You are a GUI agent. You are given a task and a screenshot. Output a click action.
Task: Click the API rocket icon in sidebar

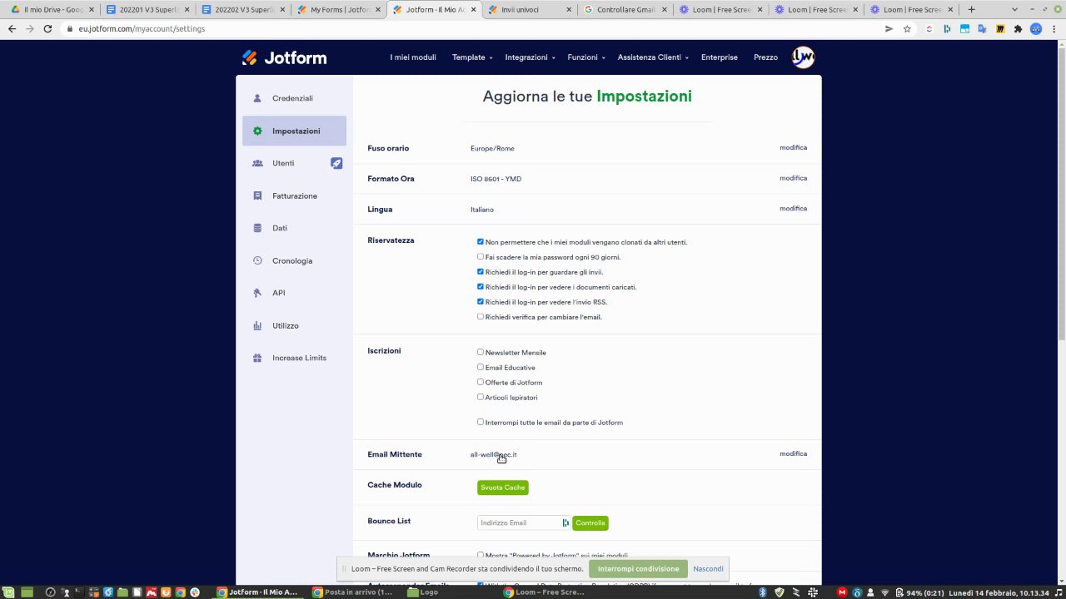(257, 293)
